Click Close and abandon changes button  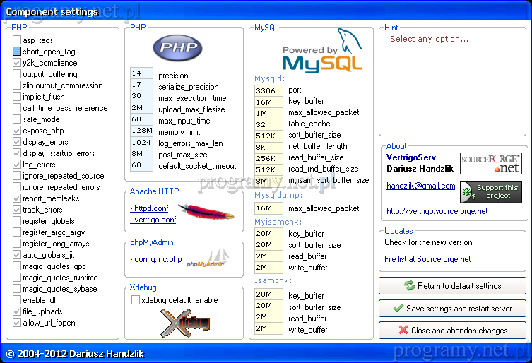point(452,330)
